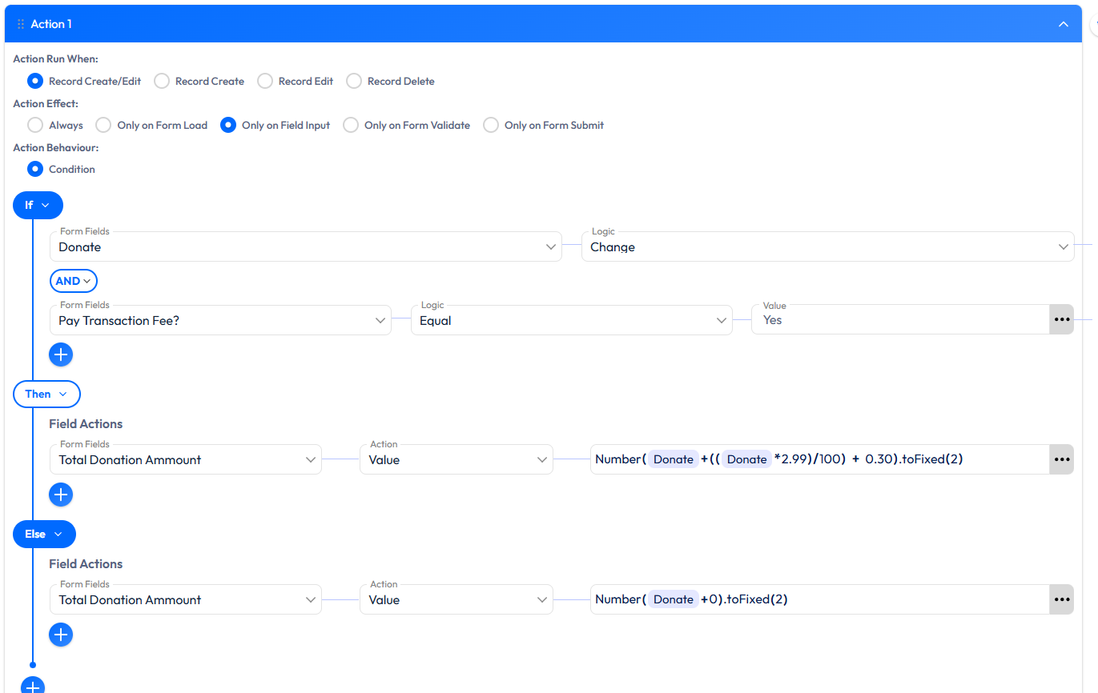
Task: Open ellipsis menu for Donate+0 formula
Action: coord(1062,599)
